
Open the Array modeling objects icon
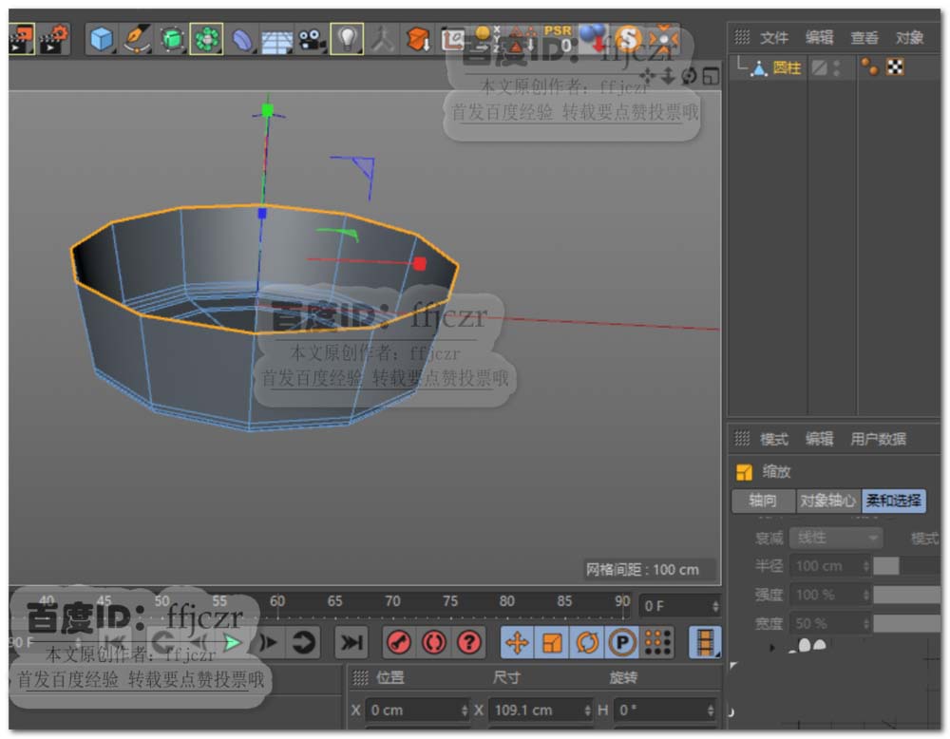click(206, 39)
